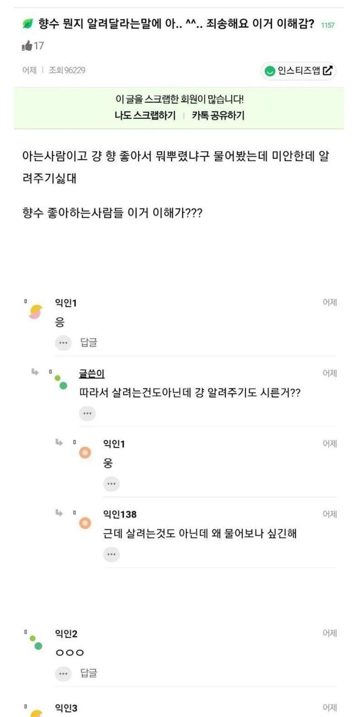Open more options under 익인2's comment
This screenshot has height=717, width=358.
coord(63,673)
